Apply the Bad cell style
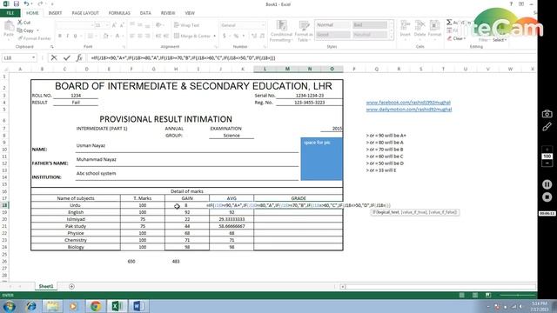 click(369, 25)
